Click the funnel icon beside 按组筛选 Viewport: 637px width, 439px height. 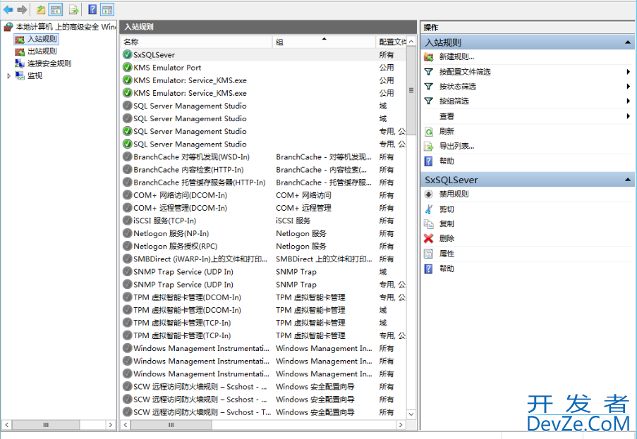(x=429, y=101)
